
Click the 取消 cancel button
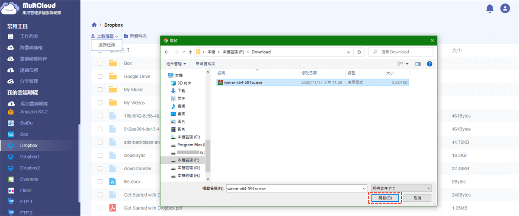417,198
